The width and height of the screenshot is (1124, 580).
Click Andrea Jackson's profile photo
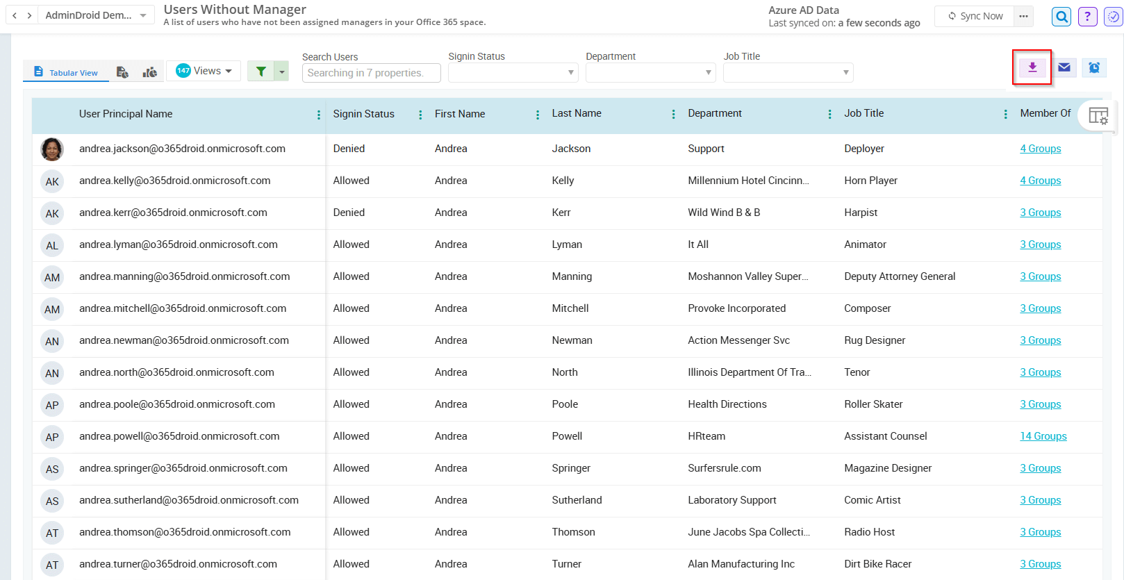click(52, 149)
